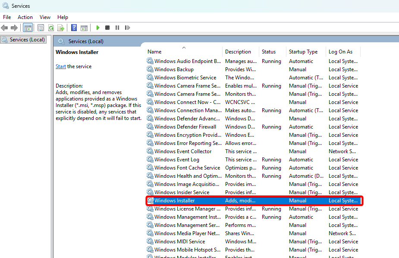Select the Windows Connection Mana... service
This screenshot has height=258, width=399.
pyautogui.click(x=254, y=110)
